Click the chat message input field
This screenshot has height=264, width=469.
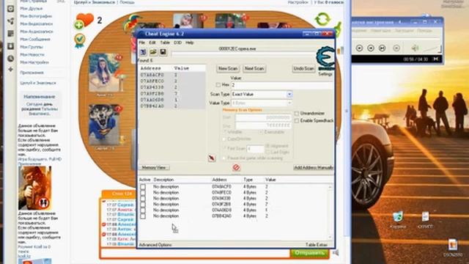click(196, 253)
